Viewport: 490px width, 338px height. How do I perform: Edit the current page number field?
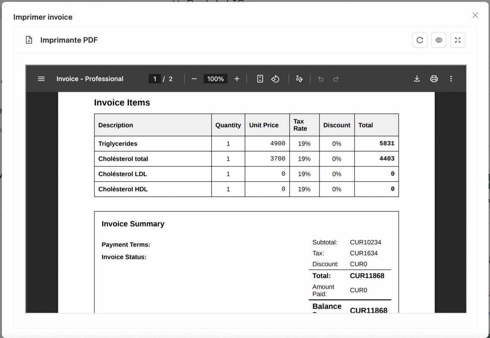click(155, 79)
